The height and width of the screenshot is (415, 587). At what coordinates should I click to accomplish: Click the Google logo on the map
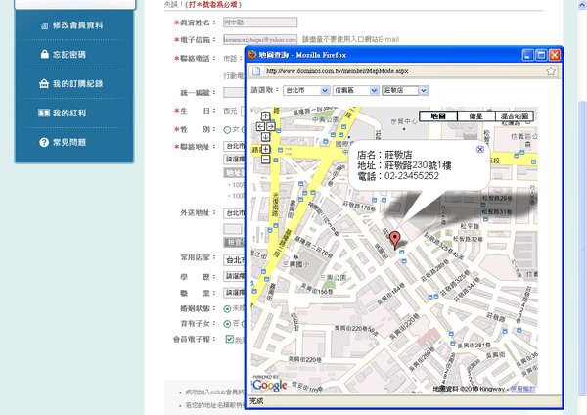pos(270,385)
